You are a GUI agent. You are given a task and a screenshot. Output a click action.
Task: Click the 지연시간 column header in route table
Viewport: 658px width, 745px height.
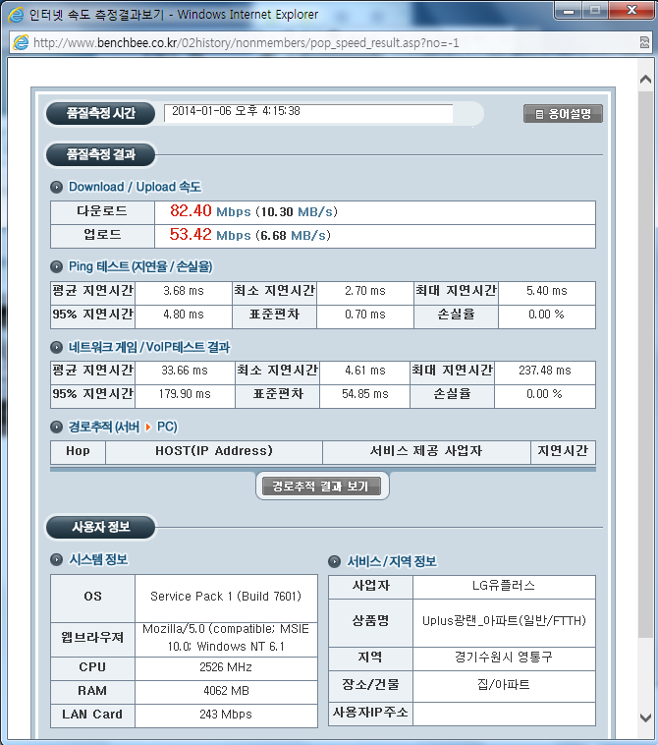coord(563,451)
